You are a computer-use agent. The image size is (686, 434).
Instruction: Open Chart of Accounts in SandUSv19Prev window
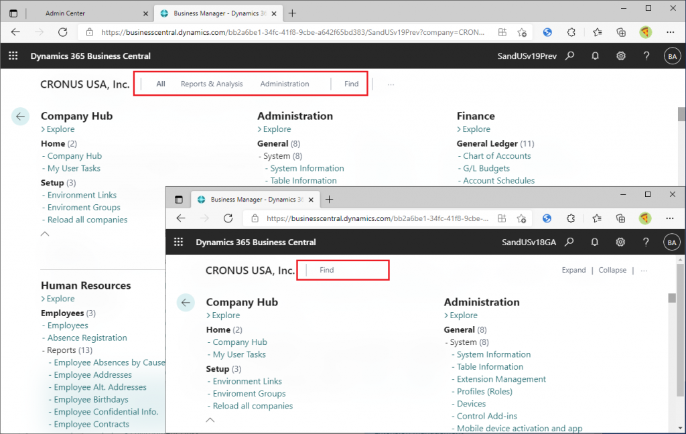click(497, 156)
